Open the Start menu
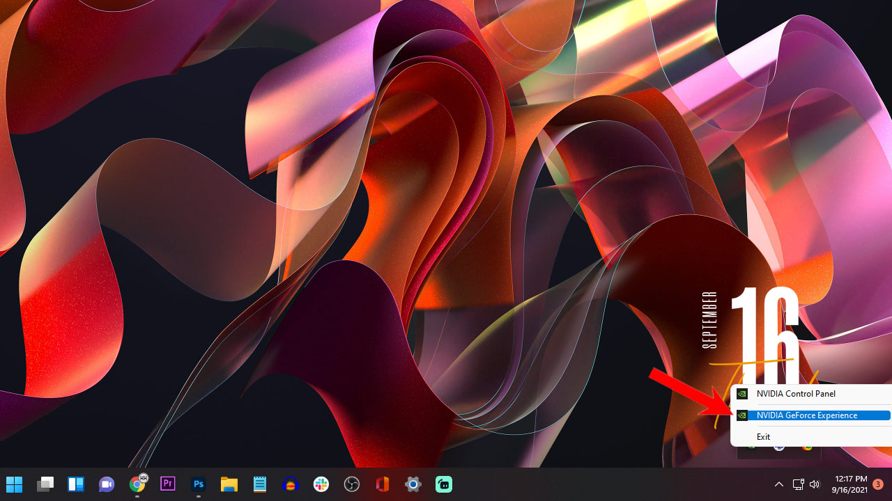Screen dimensions: 892x501 tap(14, 484)
